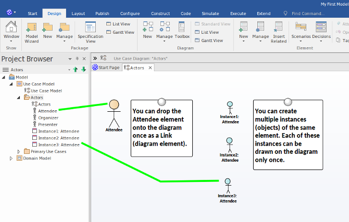This screenshot has height=222, width=349.
Task: Switch package to Gantt View
Action: tap(121, 32)
